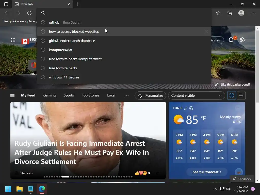Open news card more options ellipsis
Screen dimensions: 260x195
tap(158, 173)
